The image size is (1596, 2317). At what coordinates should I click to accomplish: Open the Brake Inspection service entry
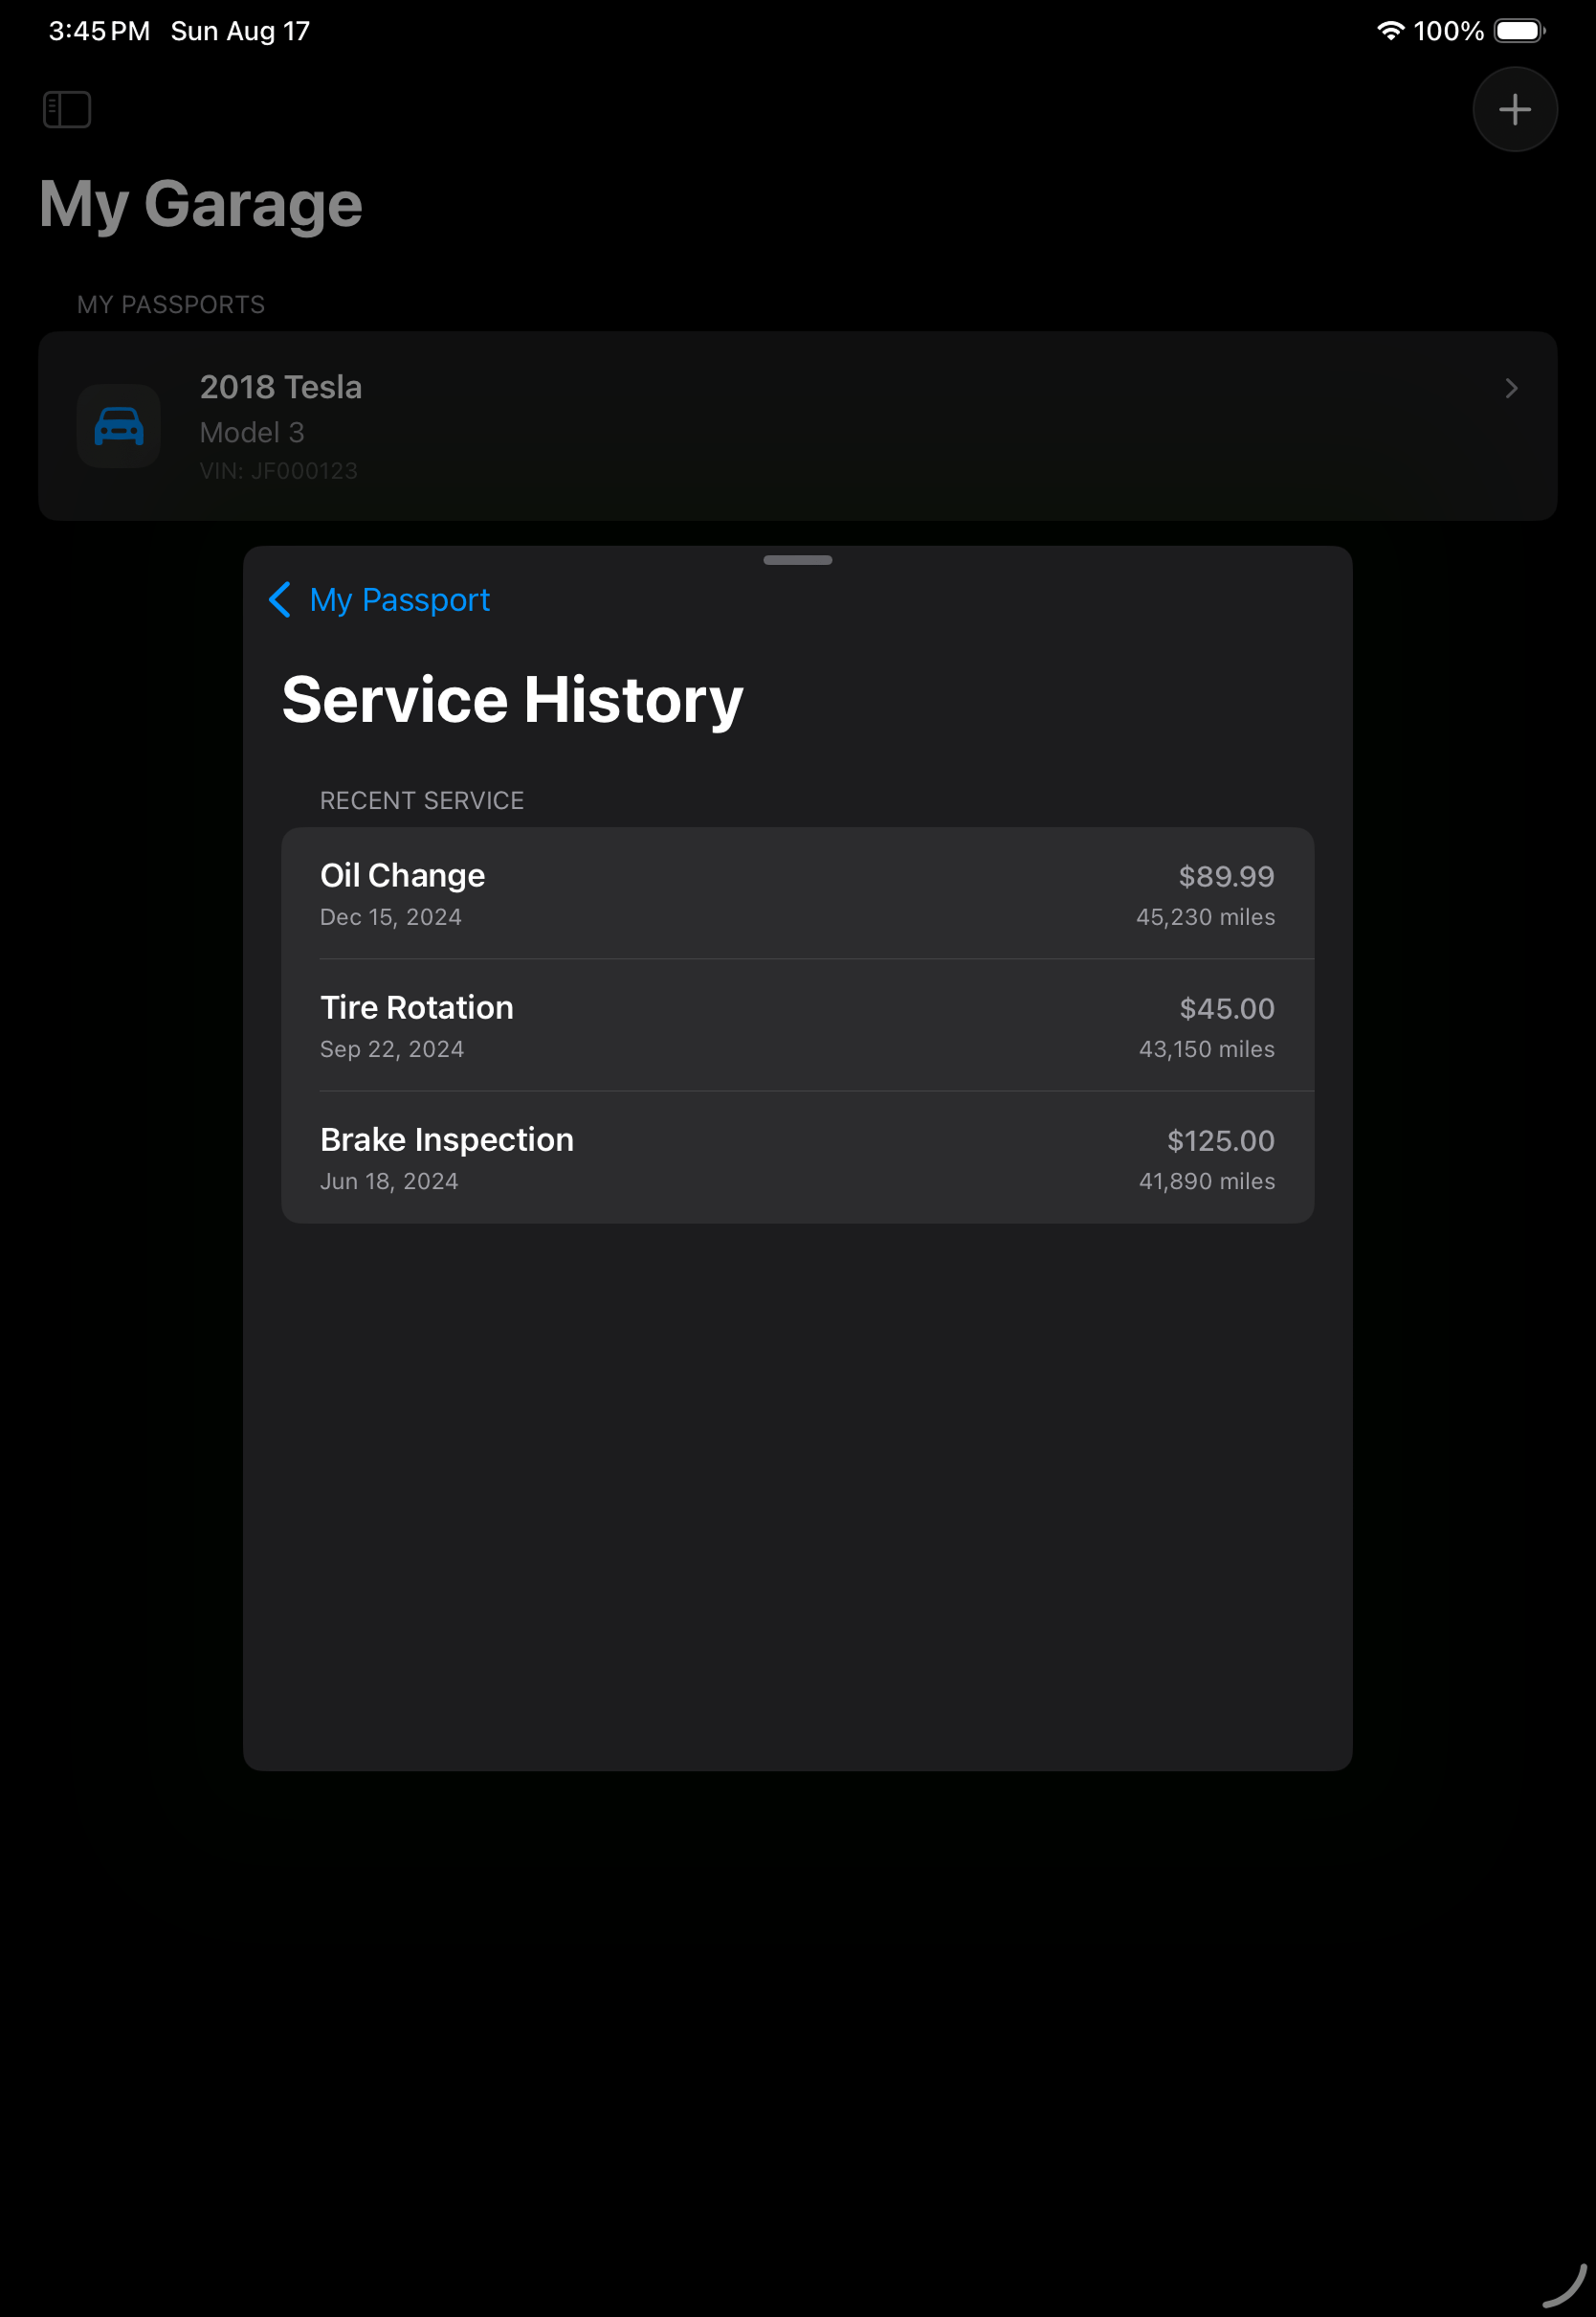point(797,1158)
